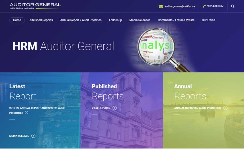Open Annual Report / Audit Priorities menu
Image resolution: width=244 pixels, height=161 pixels.
tap(81, 20)
